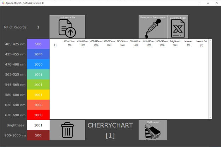
Task: Click the white Brightness value box
Action: click(38, 125)
